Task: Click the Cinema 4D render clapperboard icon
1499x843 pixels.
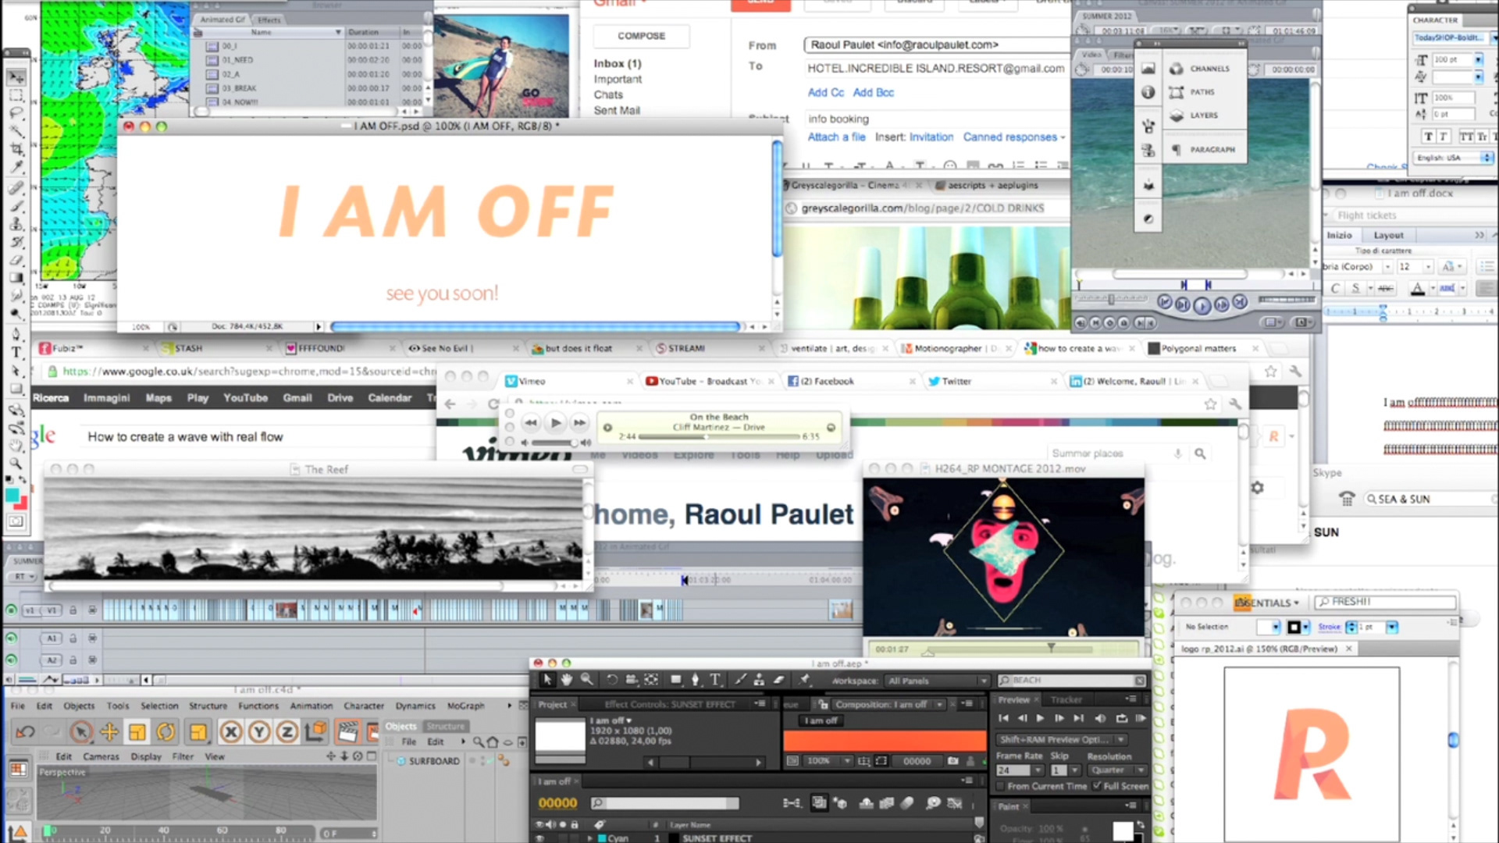Action: click(347, 732)
